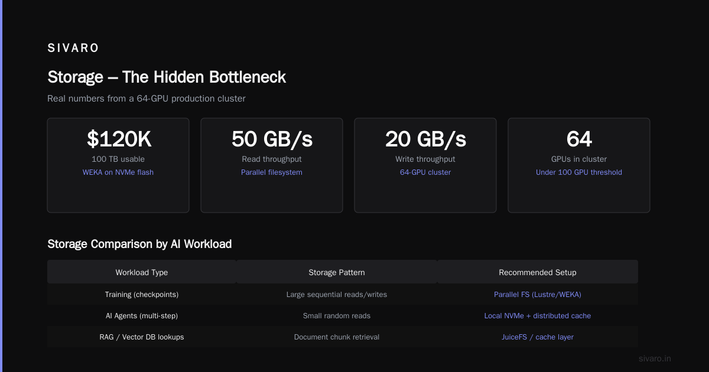This screenshot has height=372, width=709.
Task: Open the "WEKA on NVMe flash" link
Action: [118, 172]
